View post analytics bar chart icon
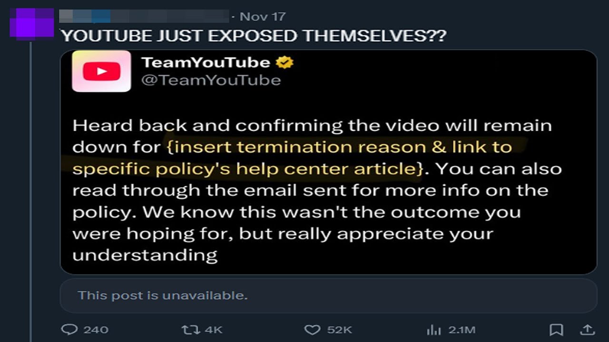 [433, 329]
